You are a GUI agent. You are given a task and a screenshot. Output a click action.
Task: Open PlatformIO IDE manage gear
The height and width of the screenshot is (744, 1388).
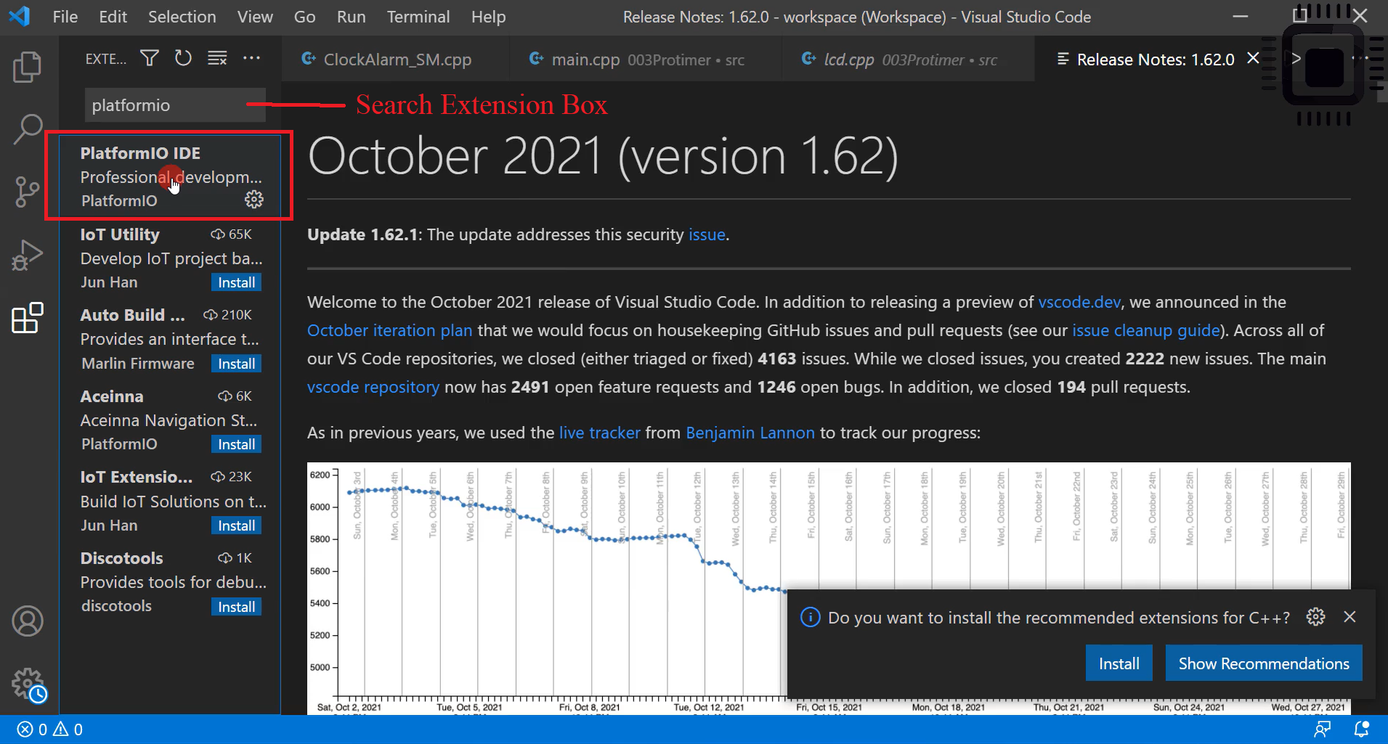click(x=254, y=200)
